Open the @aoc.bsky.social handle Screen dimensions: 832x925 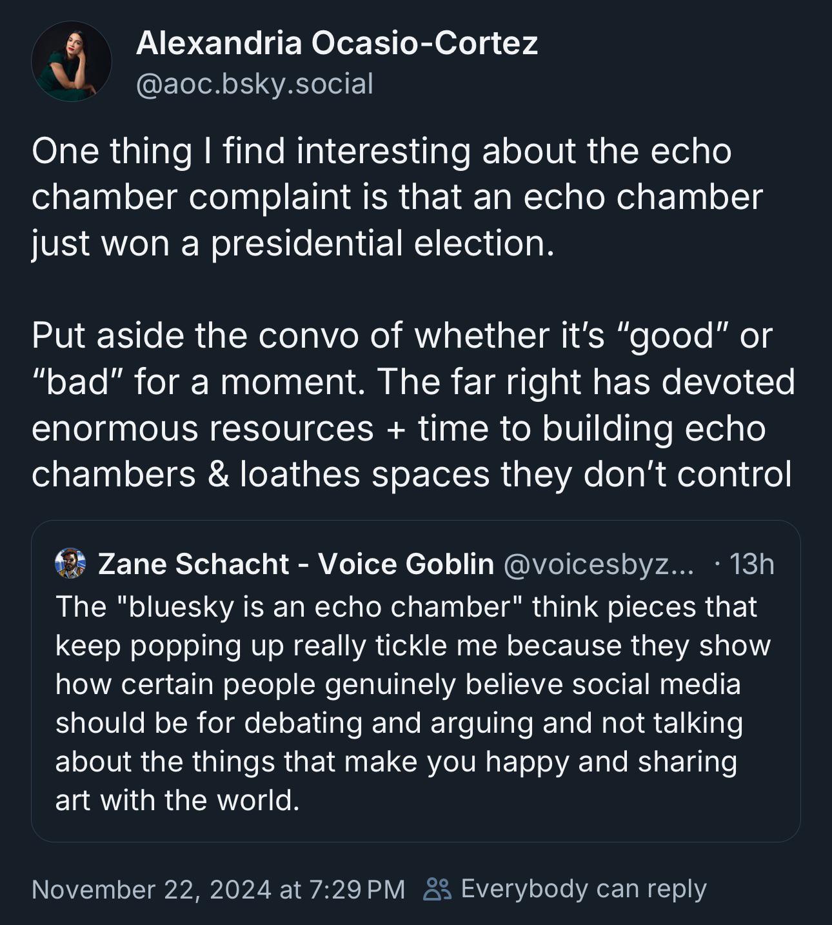point(255,84)
